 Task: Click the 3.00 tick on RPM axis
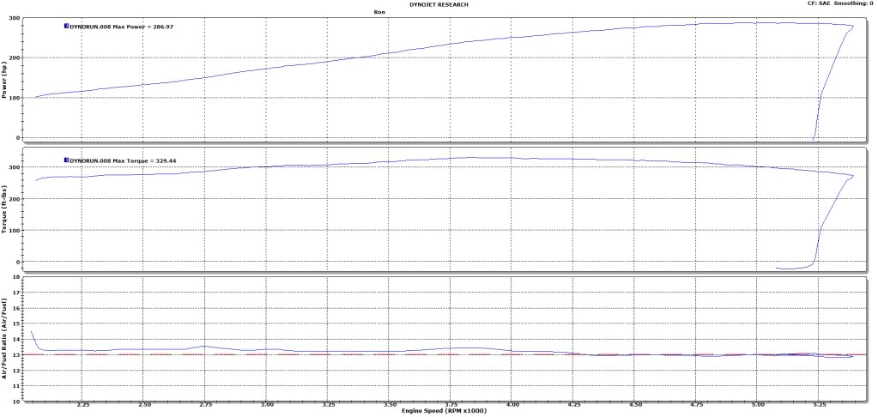[267, 404]
